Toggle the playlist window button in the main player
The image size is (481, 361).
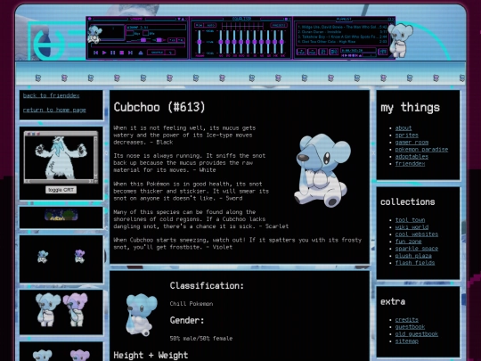coord(181,40)
